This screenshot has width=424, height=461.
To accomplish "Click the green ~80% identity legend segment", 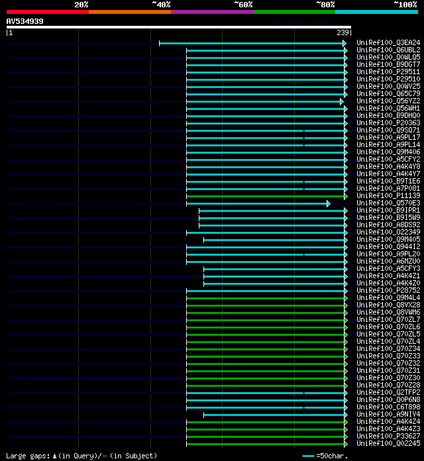I will [294, 12].
